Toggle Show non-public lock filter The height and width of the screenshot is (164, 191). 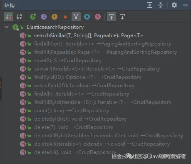click(x=65, y=17)
